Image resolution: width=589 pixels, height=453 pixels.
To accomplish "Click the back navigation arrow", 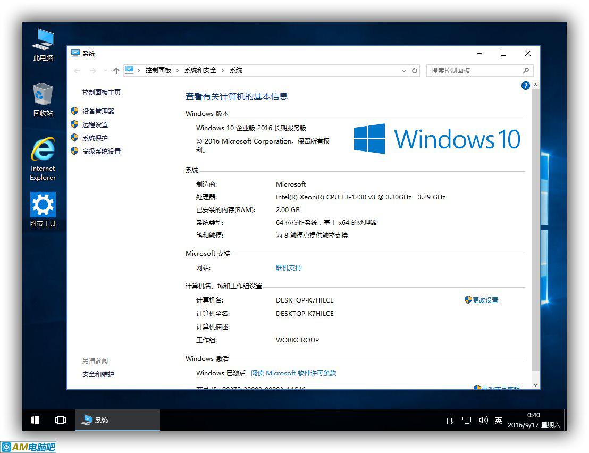I will [x=78, y=71].
